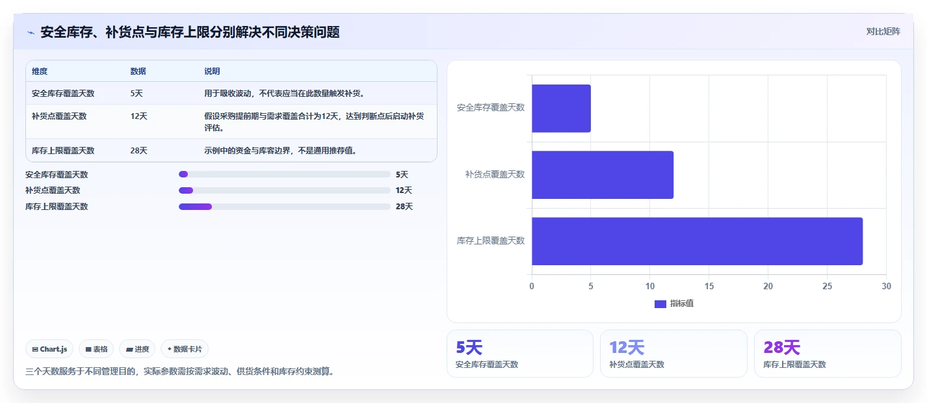Click the x-axis tick label 20

[x=768, y=287]
